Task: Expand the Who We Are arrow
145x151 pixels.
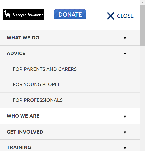Action: (125, 117)
